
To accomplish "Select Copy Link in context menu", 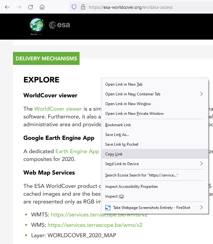I will [x=155, y=154].
